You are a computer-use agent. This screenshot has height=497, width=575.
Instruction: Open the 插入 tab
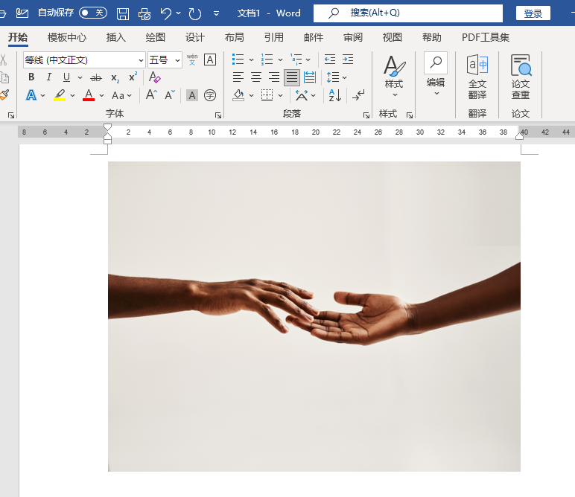[116, 37]
